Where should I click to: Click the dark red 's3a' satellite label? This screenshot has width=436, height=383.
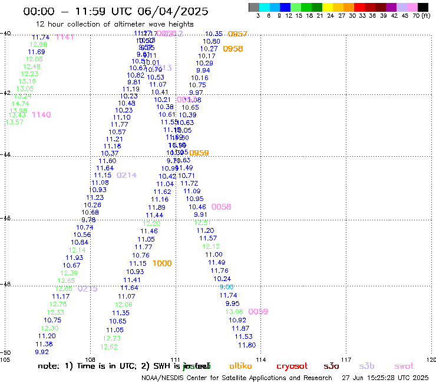[331, 366]
